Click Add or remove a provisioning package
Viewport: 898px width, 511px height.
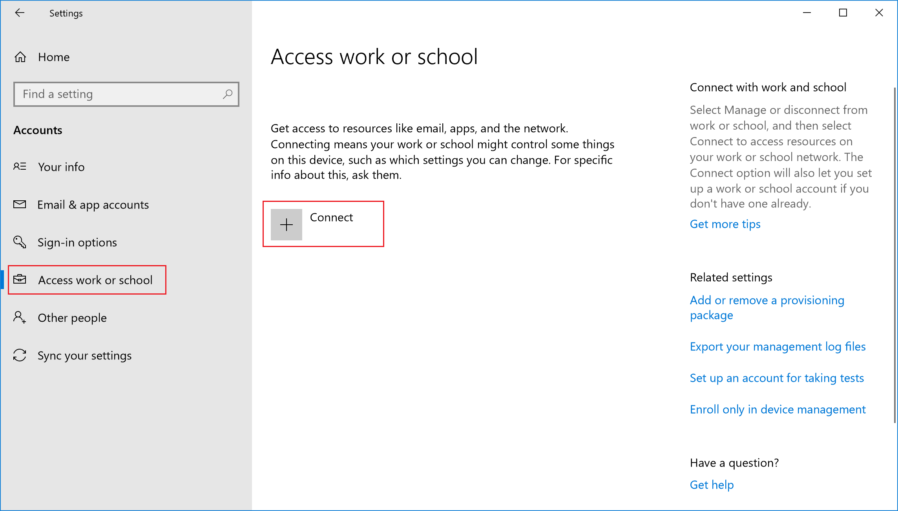pos(767,307)
